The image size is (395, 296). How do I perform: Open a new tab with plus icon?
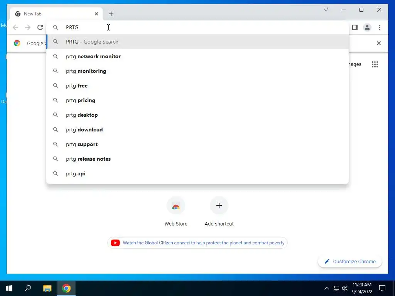[x=111, y=14]
